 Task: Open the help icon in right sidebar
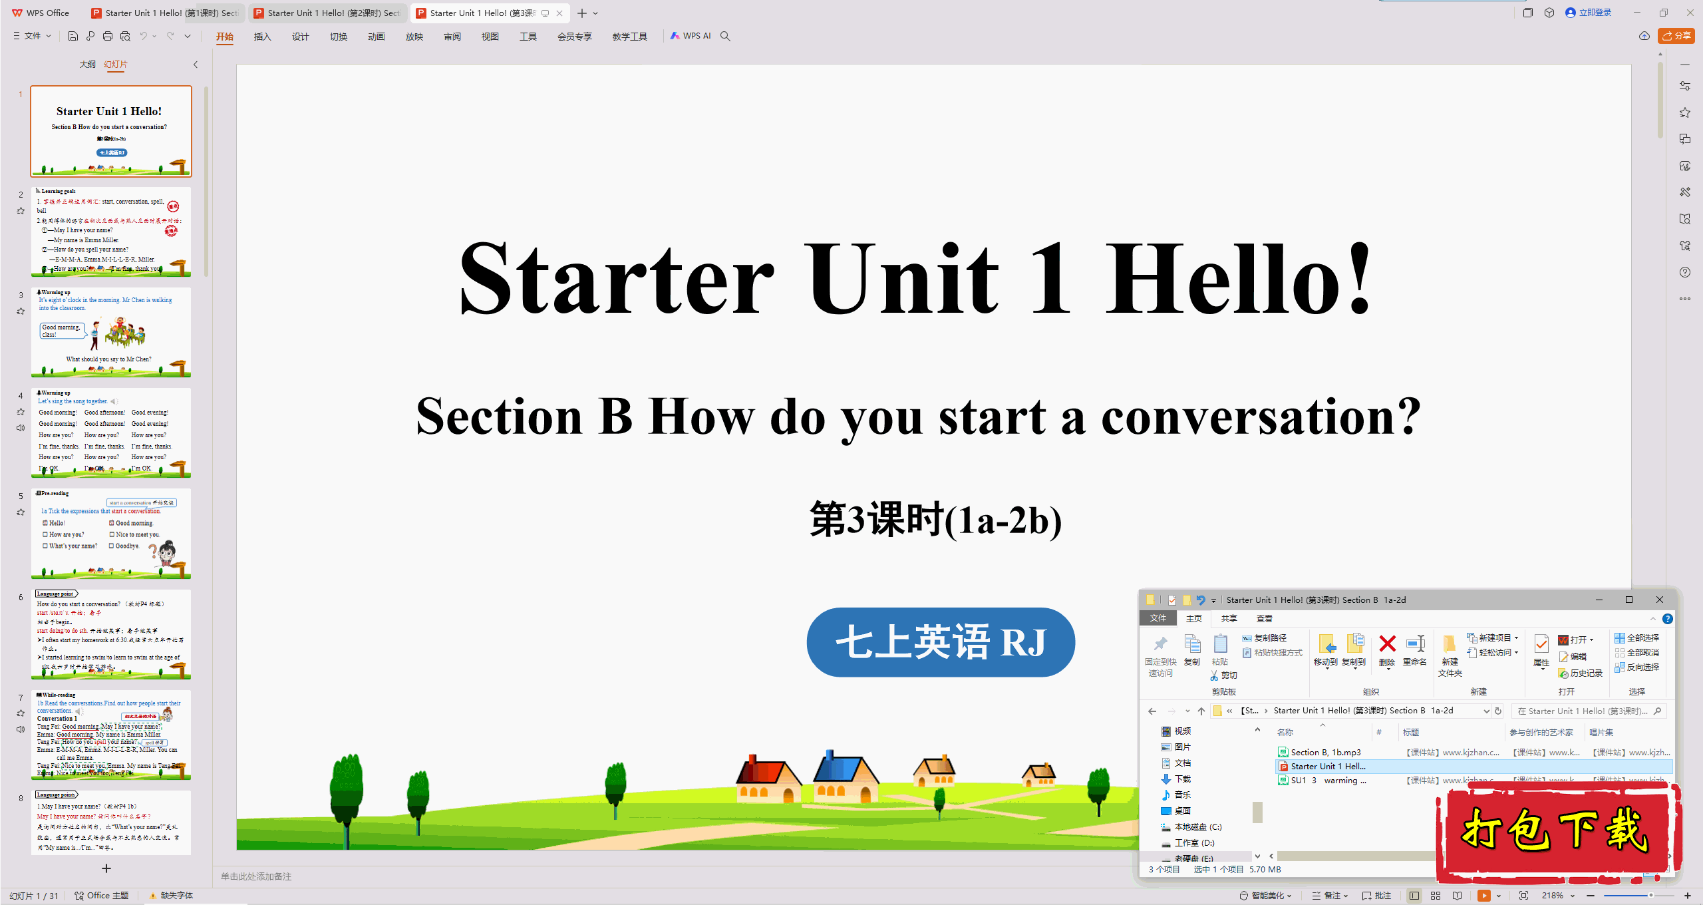(x=1685, y=272)
